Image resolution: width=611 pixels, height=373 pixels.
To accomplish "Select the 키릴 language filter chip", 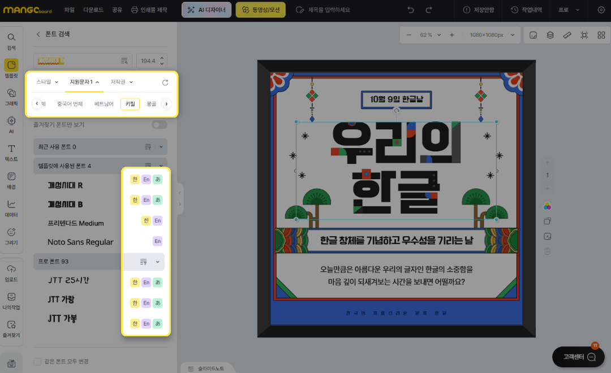I will click(x=130, y=104).
